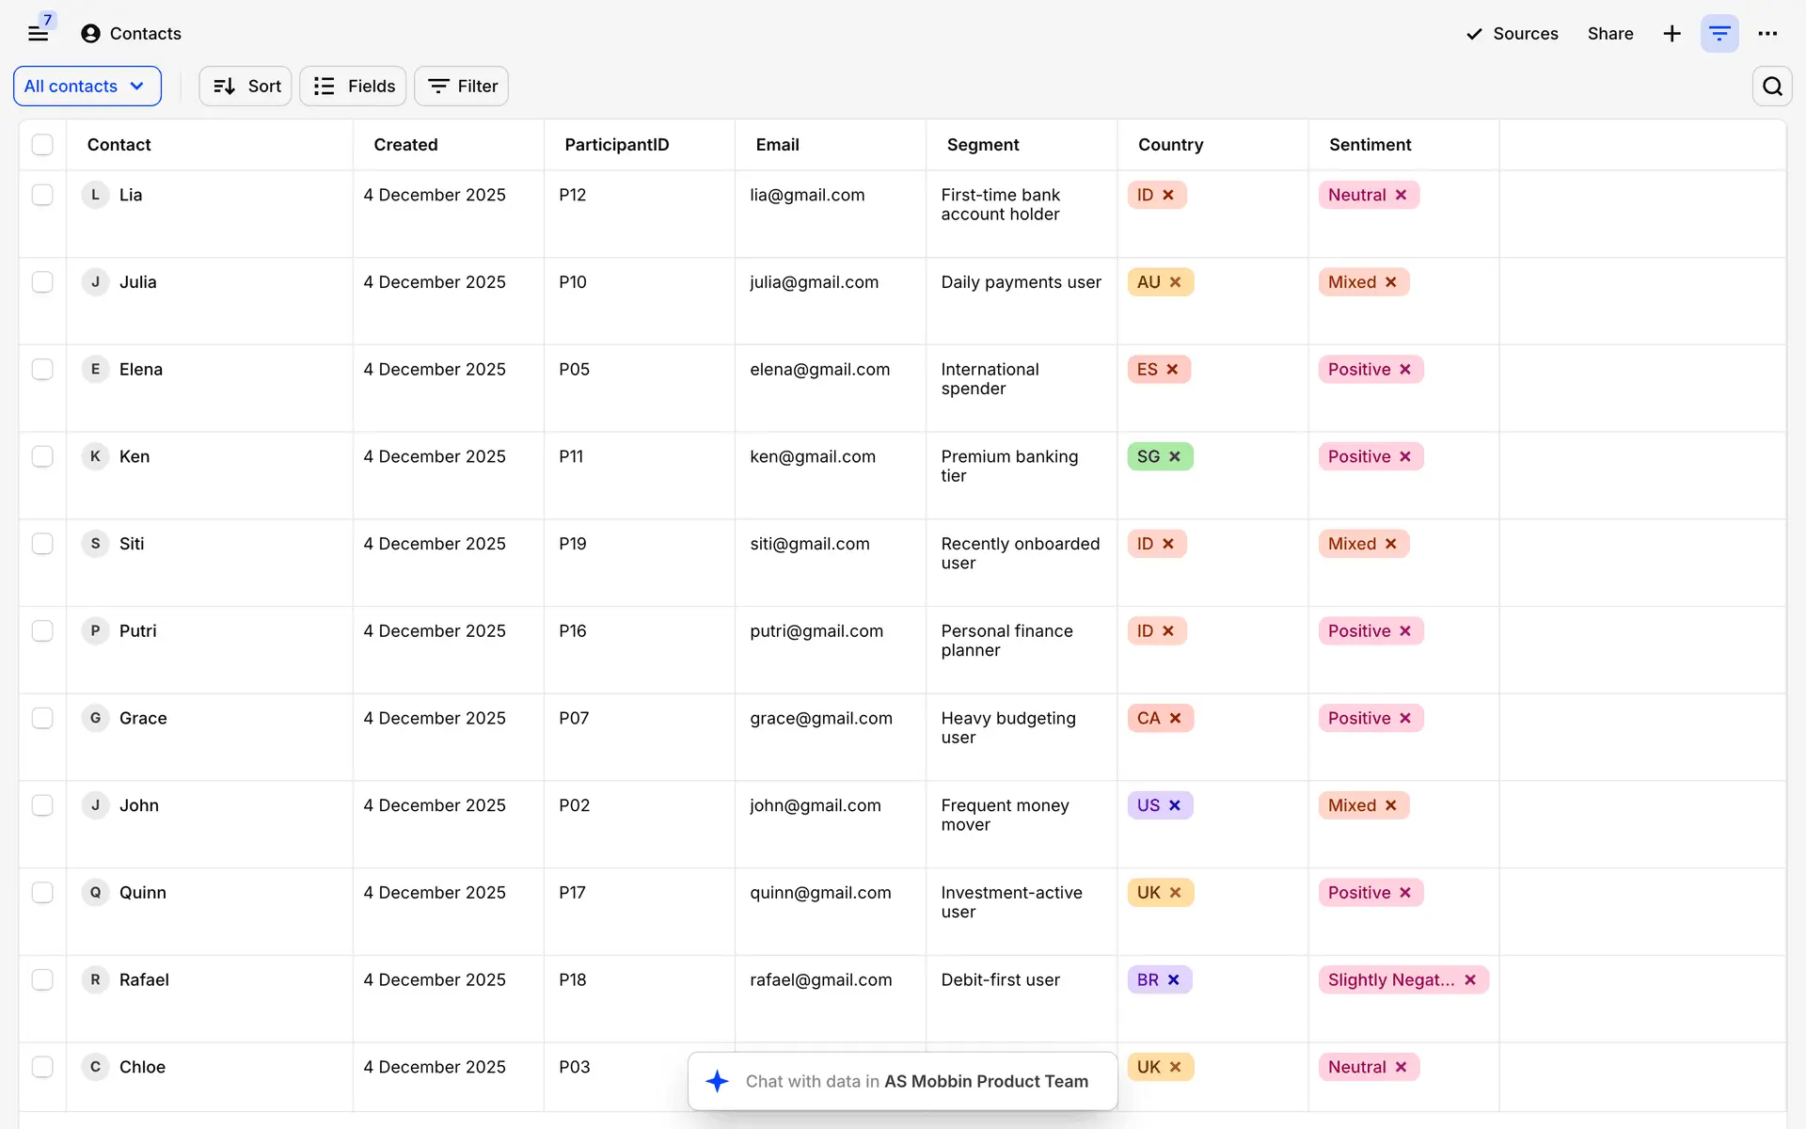The width and height of the screenshot is (1806, 1129).
Task: Toggle the blue filter panel icon
Action: pos(1719,34)
